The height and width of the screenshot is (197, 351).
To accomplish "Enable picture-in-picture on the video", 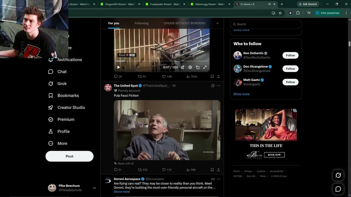I will pyautogui.click(x=197, y=67).
